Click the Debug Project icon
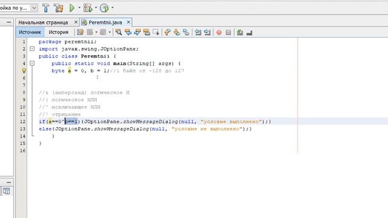Viewport: 388px width, 218px height. point(88,8)
